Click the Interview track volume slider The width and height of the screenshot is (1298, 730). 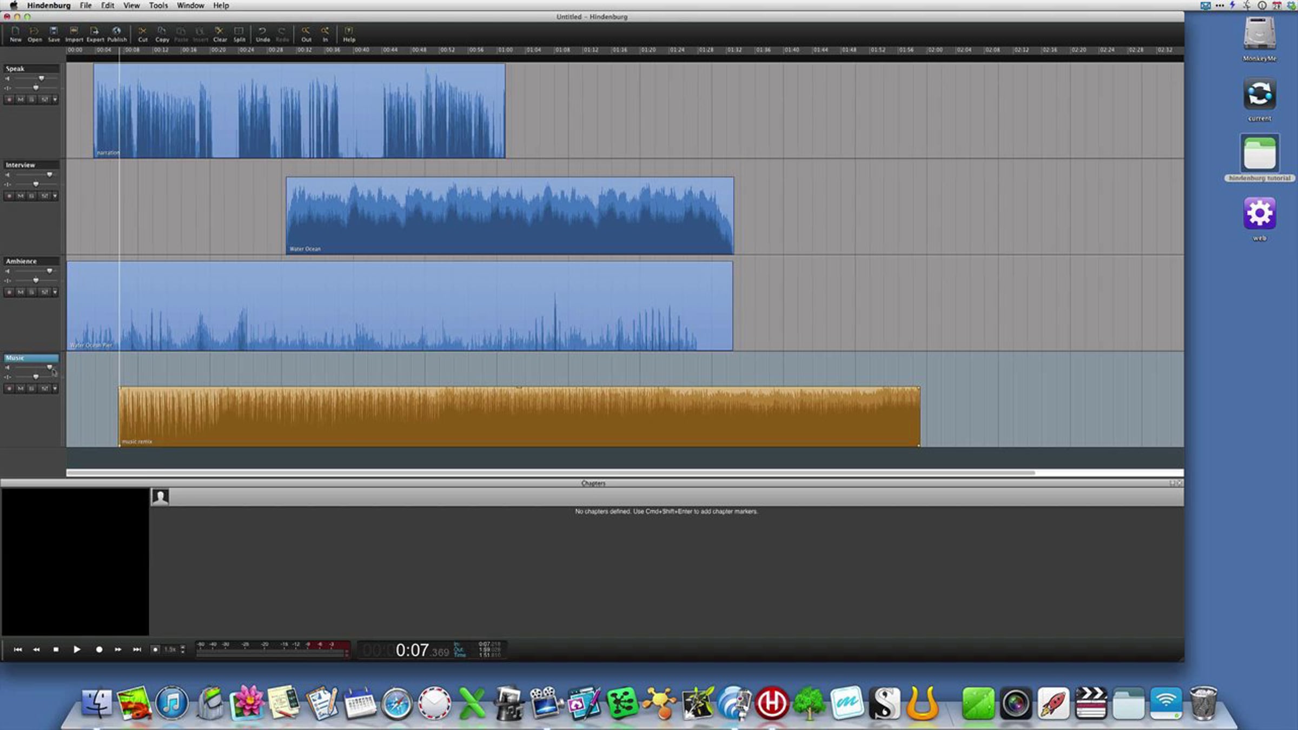point(49,175)
